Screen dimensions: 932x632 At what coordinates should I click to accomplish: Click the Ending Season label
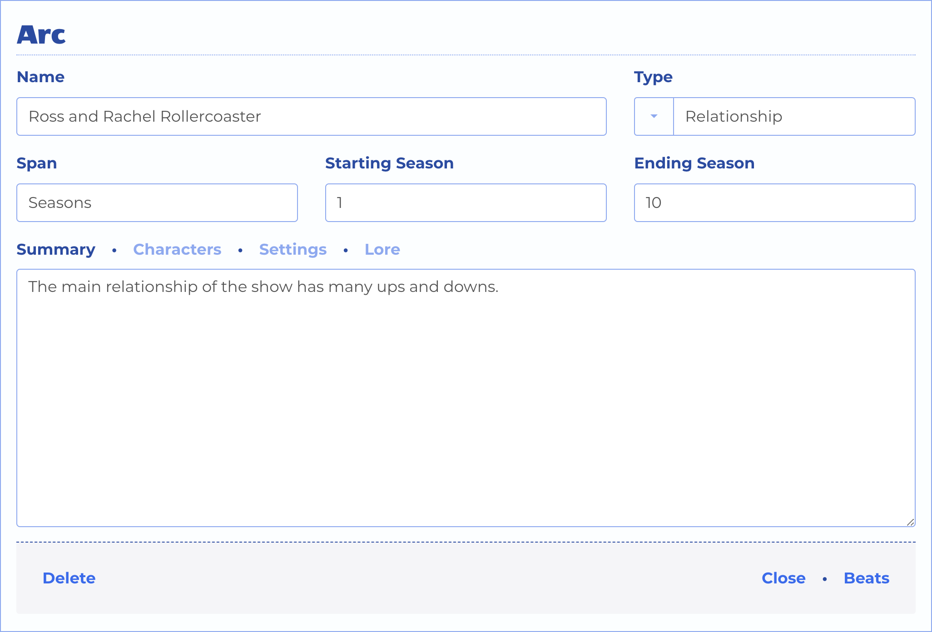click(694, 163)
